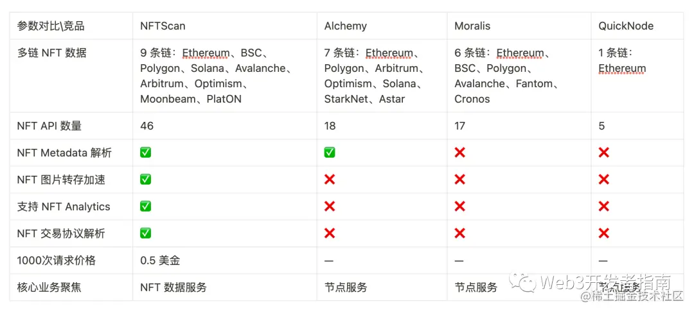Viewport: 694px width, 313px height.
Task: Click NFTScan's green check for NFT 图片转存加速
Action: 146,180
